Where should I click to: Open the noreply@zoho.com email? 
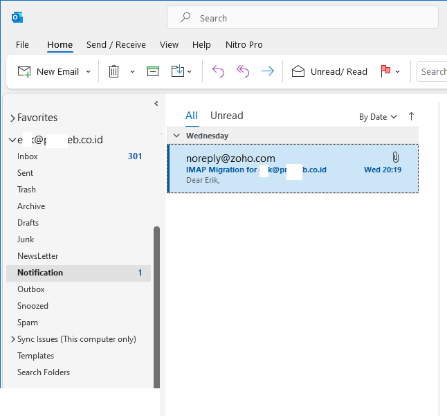[293, 169]
